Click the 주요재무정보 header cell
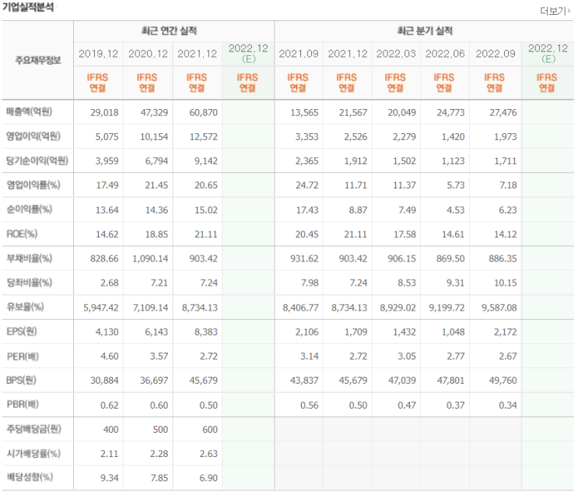 (38, 60)
